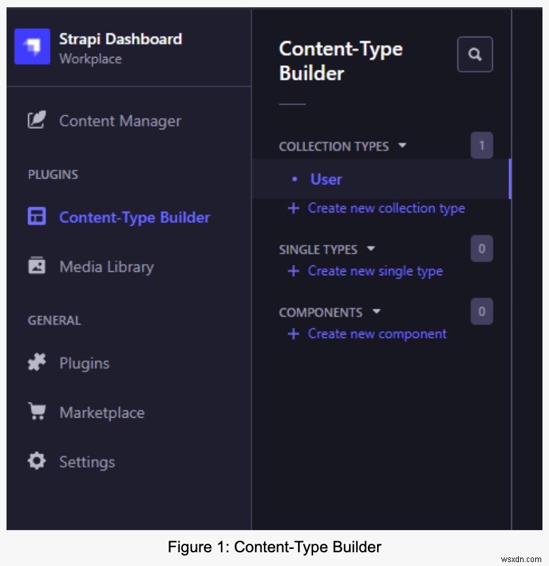The height and width of the screenshot is (566, 549).
Task: Collapse the Components arrow
Action: [376, 312]
